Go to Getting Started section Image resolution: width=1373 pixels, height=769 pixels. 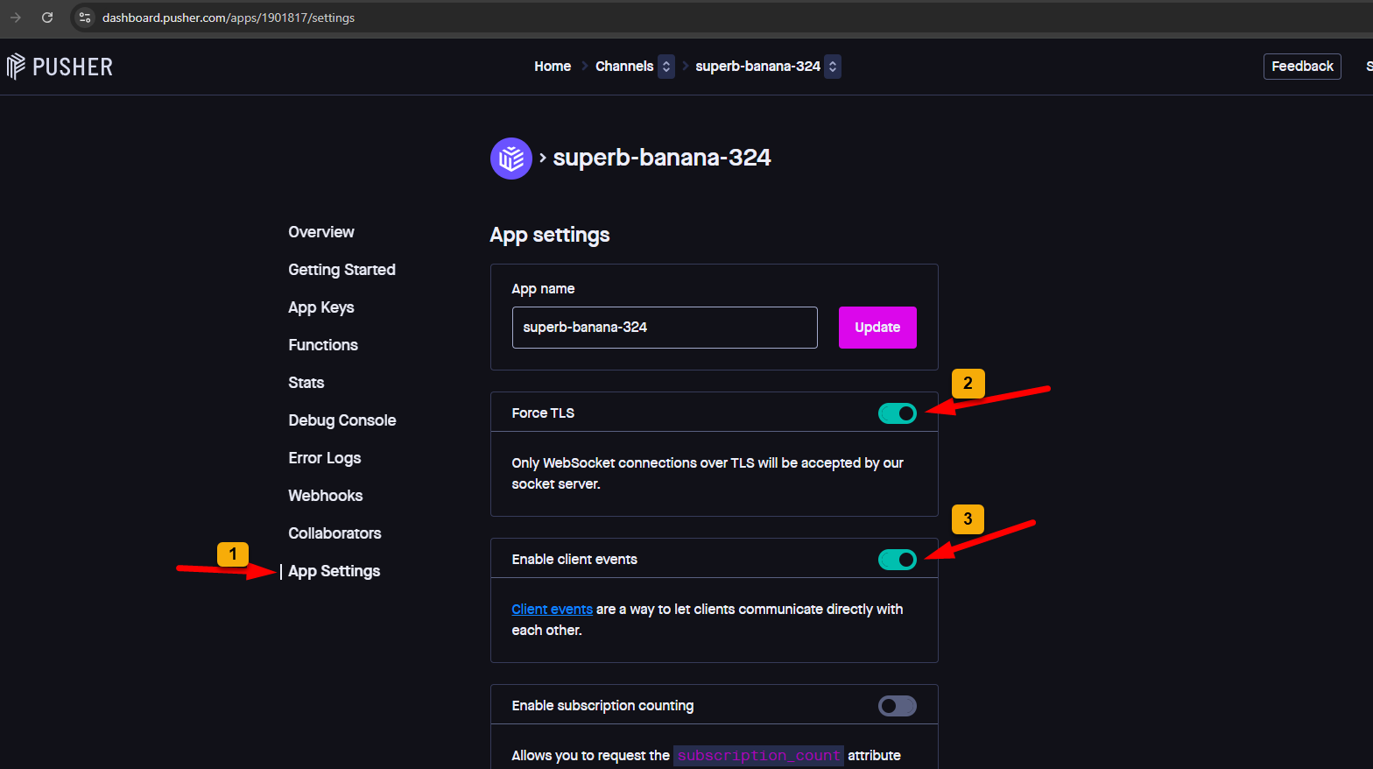[341, 270]
